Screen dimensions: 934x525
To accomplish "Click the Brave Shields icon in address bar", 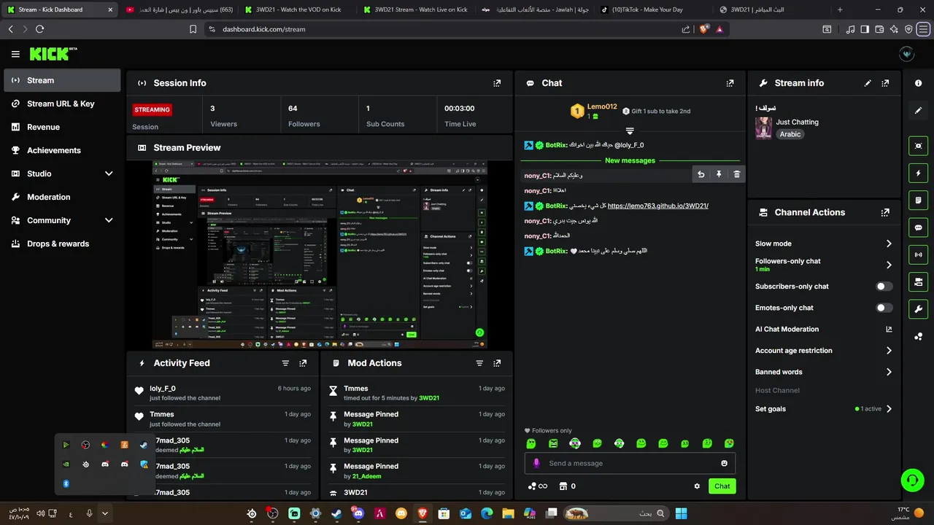I will pyautogui.click(x=703, y=29).
